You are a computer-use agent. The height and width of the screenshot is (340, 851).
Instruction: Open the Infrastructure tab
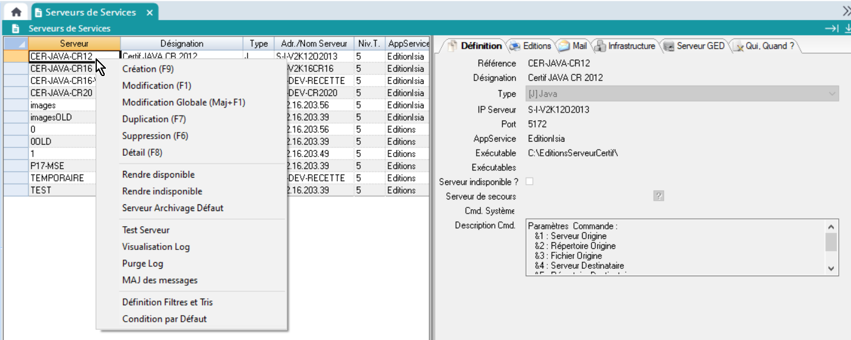point(625,46)
